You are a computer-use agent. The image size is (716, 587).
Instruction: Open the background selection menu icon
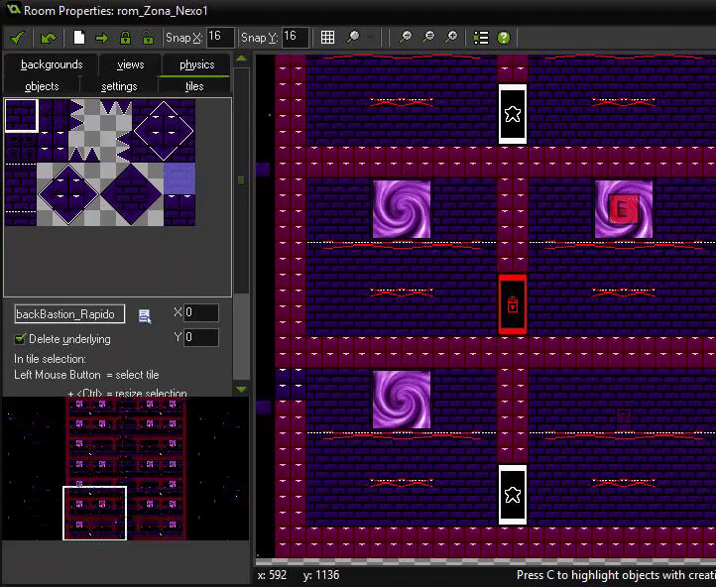pyautogui.click(x=145, y=316)
